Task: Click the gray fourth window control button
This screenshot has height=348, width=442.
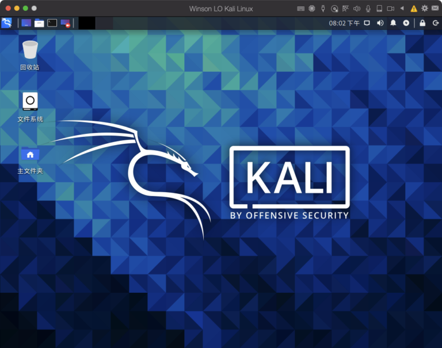Action: tap(34, 8)
